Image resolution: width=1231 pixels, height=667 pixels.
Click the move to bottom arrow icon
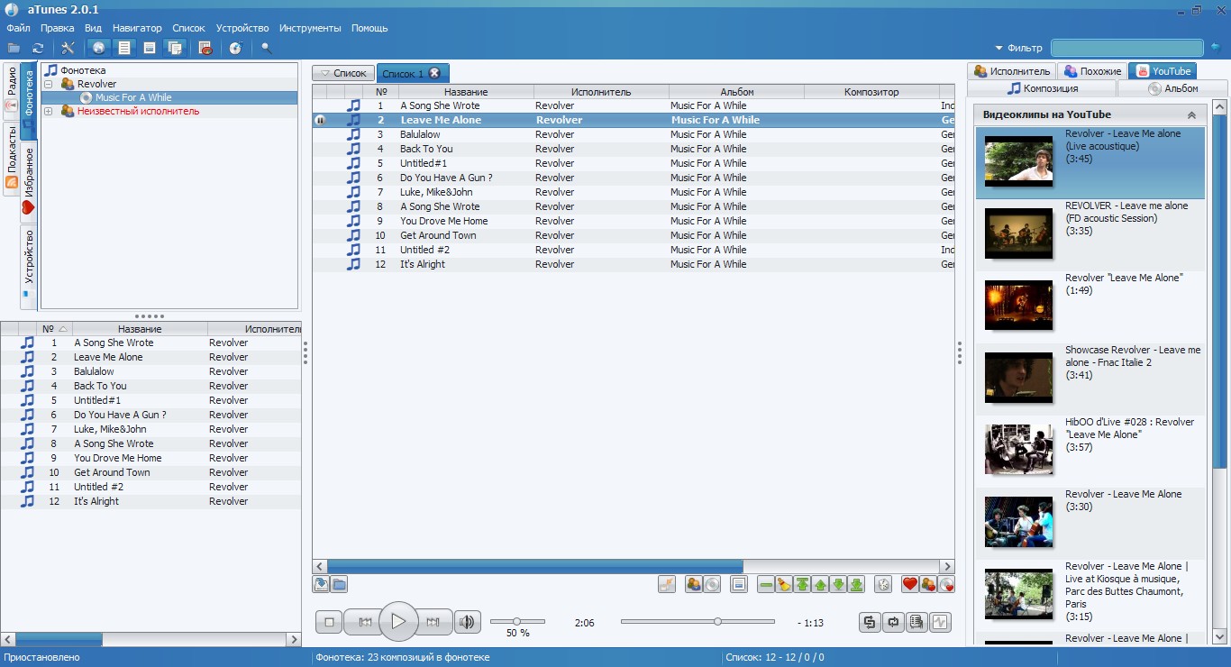pos(856,584)
